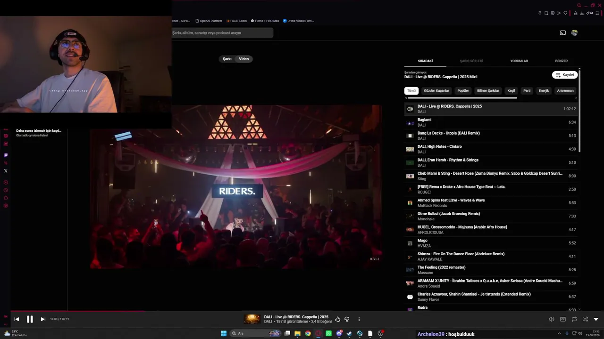Click the Windows taskbar search box
The image size is (604, 339).
(x=255, y=333)
